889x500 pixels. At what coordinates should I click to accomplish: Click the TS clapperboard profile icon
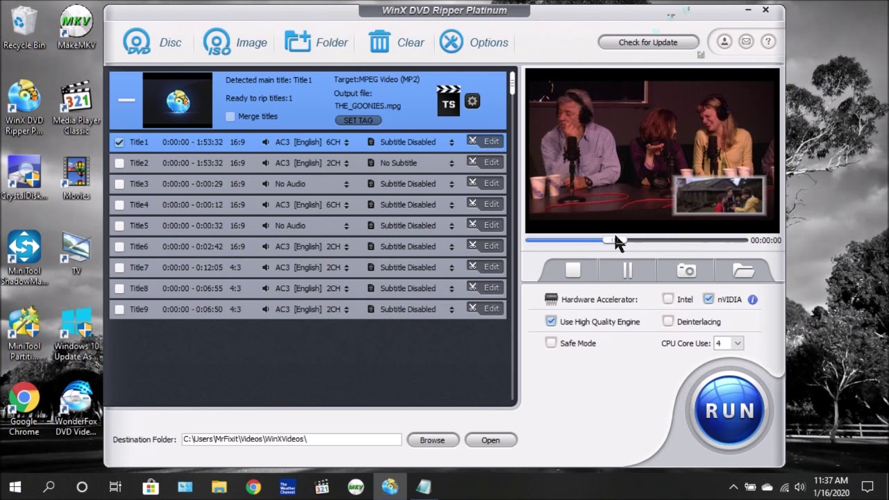[x=449, y=101]
